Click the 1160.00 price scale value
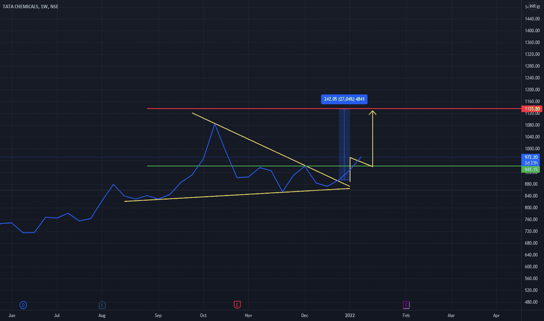 tap(532, 102)
